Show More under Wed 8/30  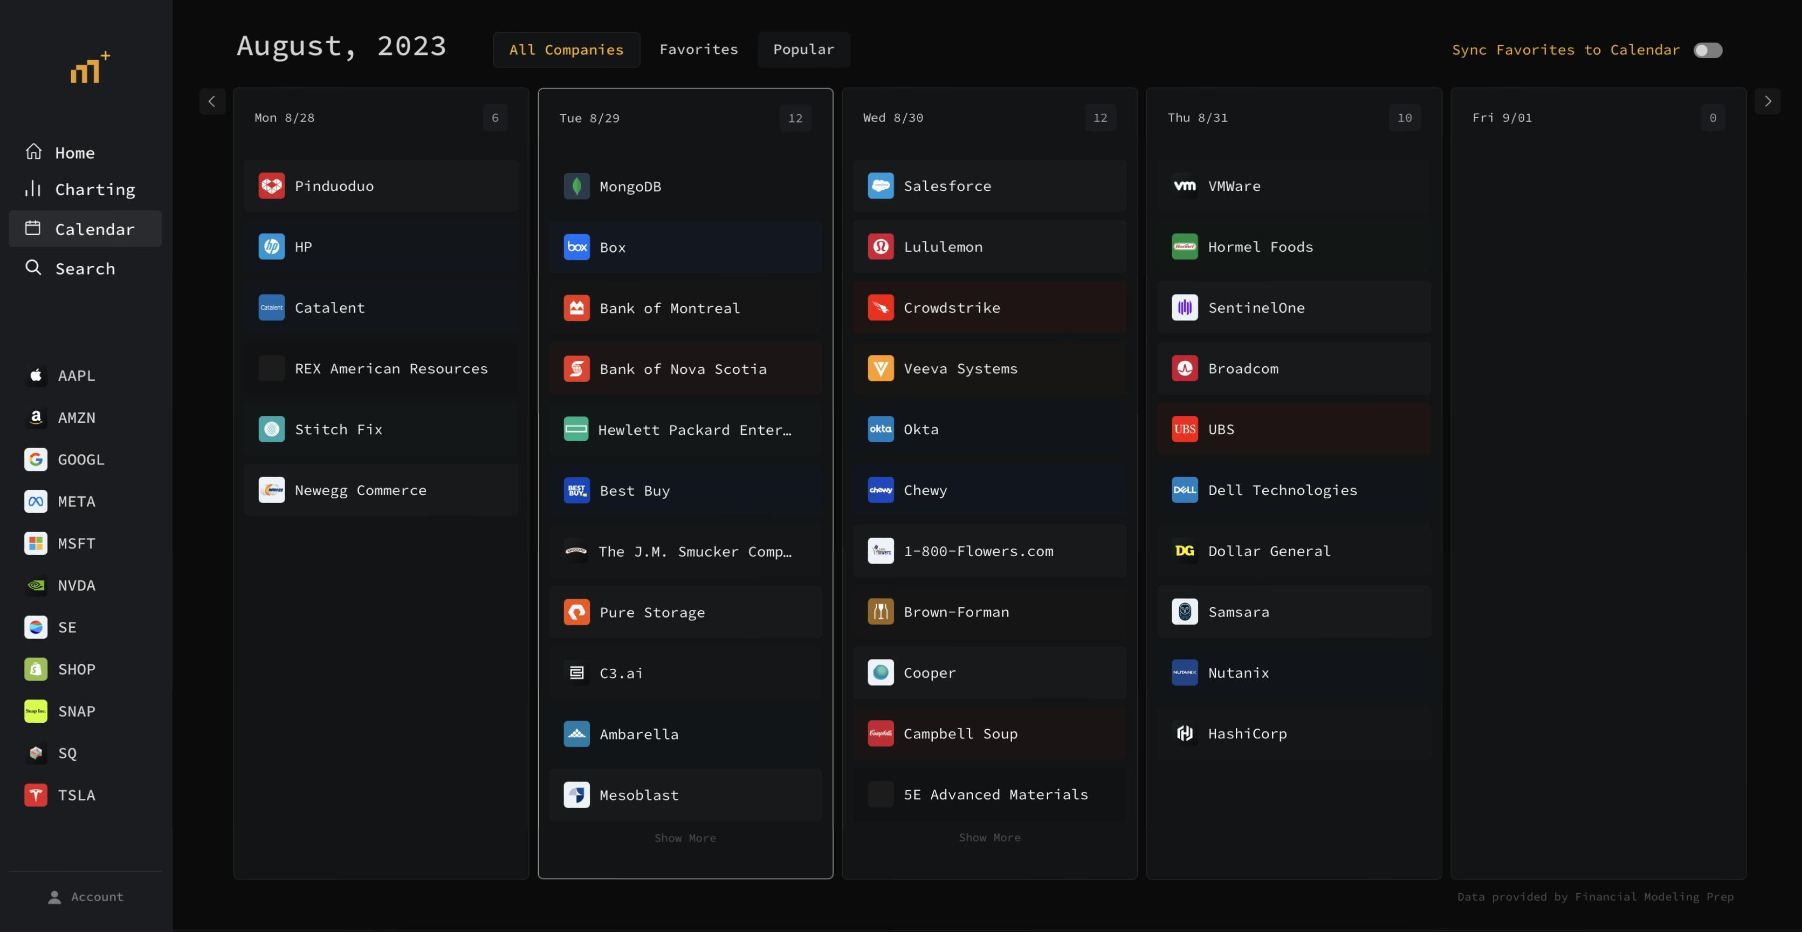pos(989,838)
